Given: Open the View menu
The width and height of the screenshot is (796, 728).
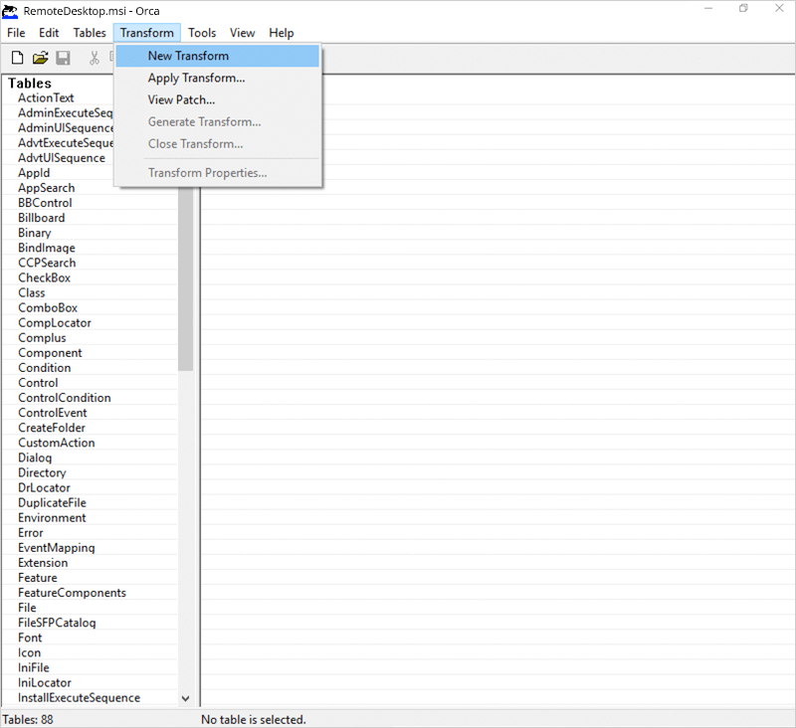Looking at the screenshot, I should tap(243, 33).
